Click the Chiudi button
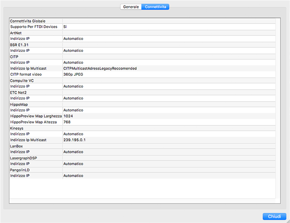The width and height of the screenshot is (290, 223). coord(274,216)
